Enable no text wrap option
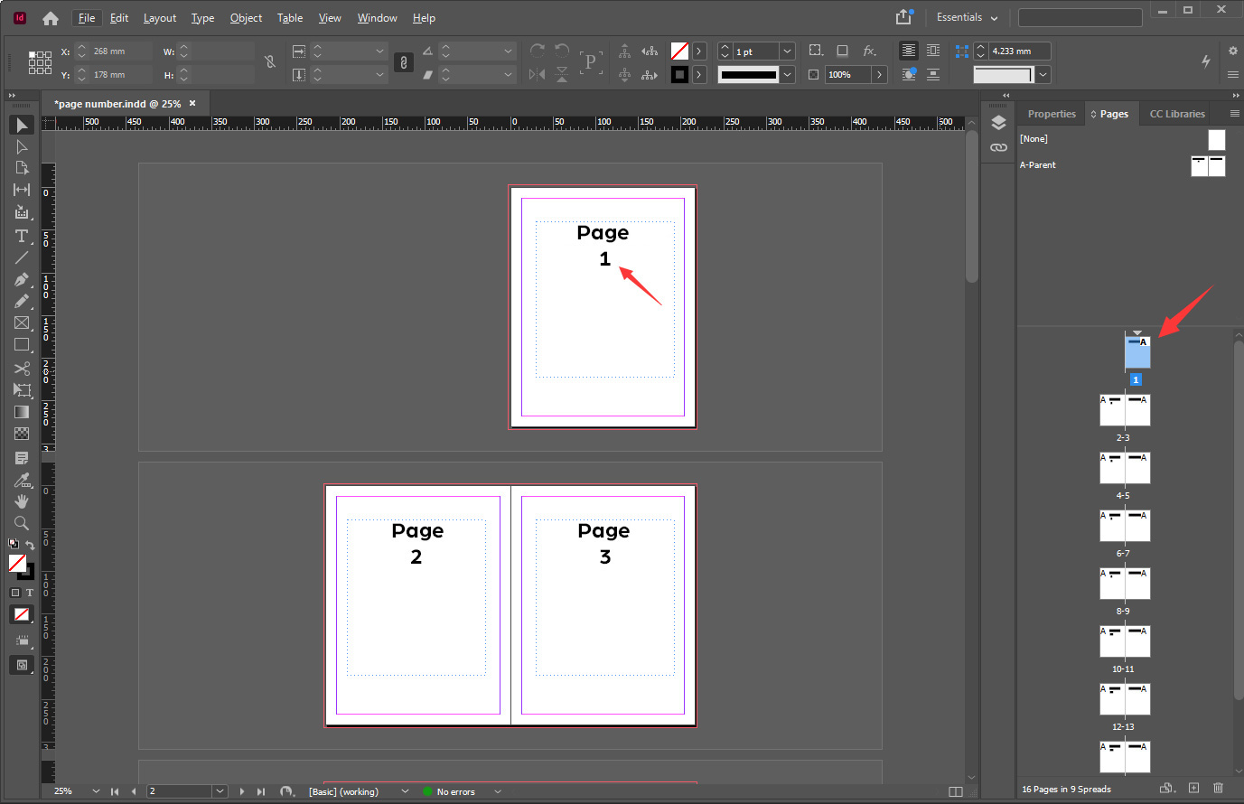 point(909,51)
